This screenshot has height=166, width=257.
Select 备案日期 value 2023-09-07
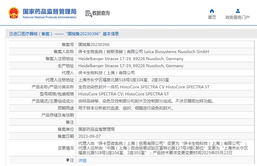click(x=90, y=136)
